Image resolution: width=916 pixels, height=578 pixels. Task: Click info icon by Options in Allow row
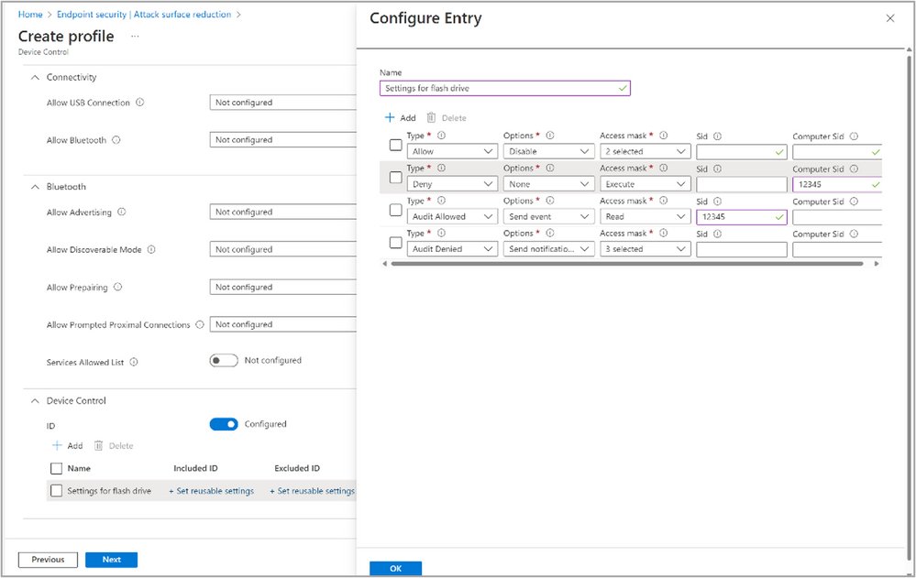[x=550, y=136]
